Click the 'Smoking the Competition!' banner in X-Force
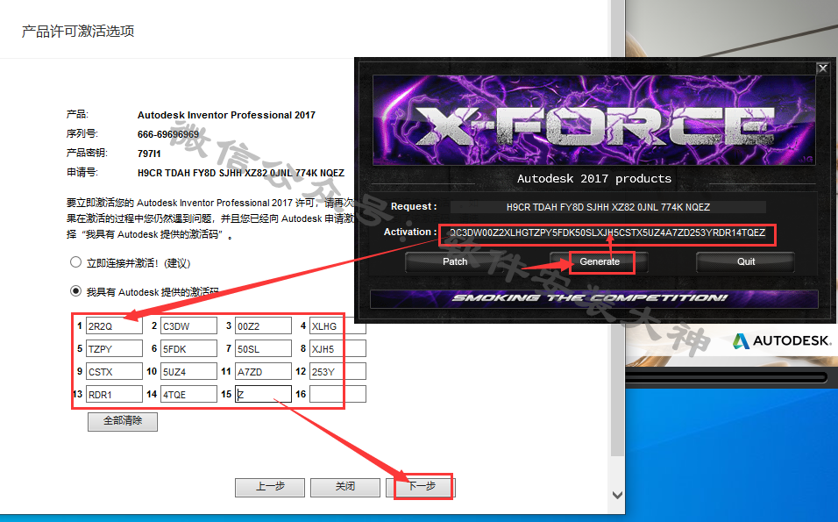838x522 pixels. [593, 298]
